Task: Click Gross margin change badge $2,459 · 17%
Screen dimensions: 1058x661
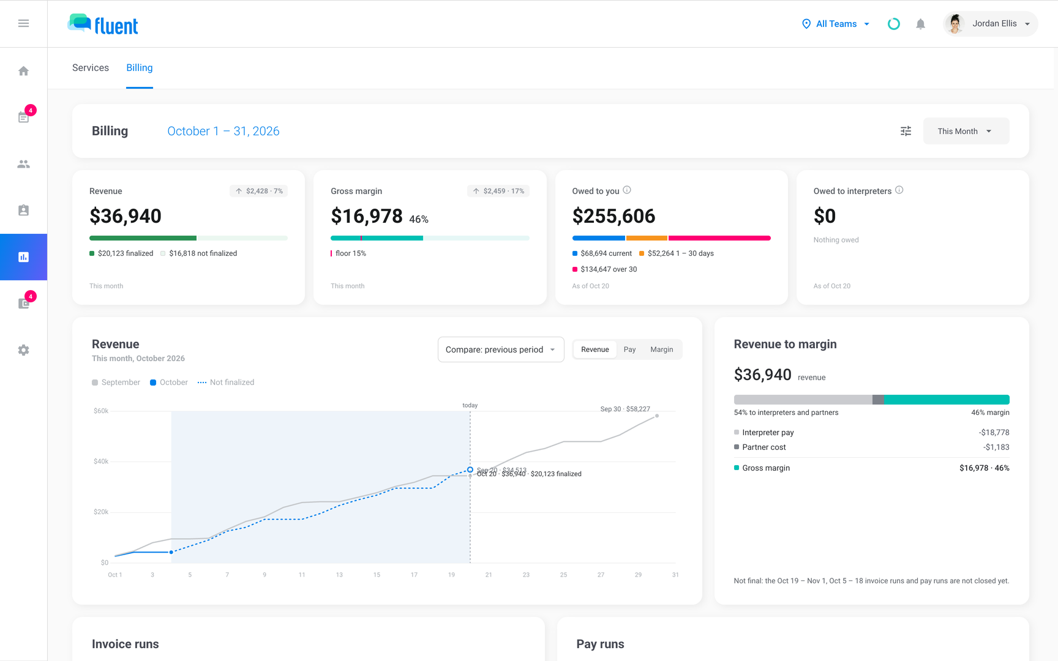Action: tap(498, 191)
